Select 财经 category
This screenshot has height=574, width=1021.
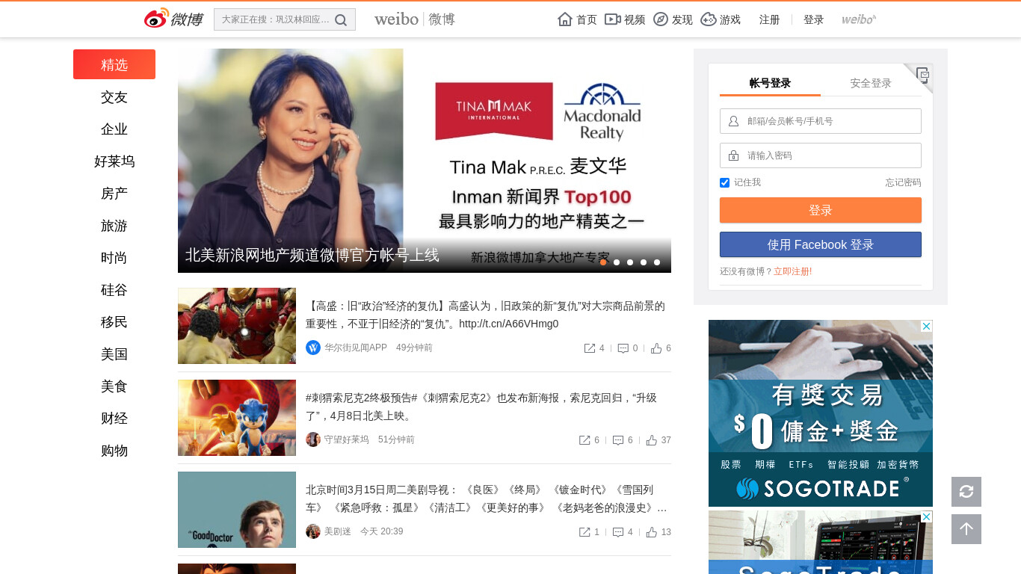pos(114,419)
